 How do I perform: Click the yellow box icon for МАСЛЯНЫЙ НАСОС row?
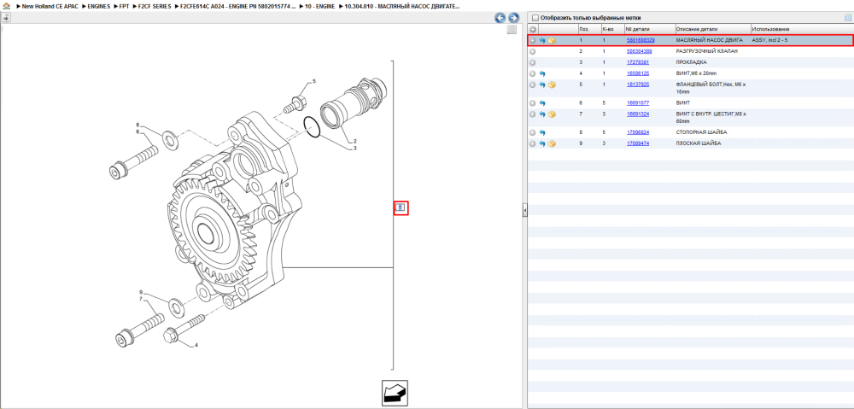tap(553, 40)
